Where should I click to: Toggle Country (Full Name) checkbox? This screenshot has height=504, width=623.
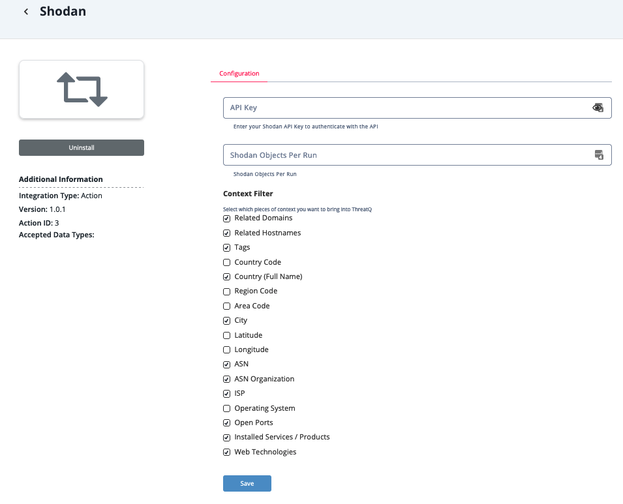(x=227, y=277)
